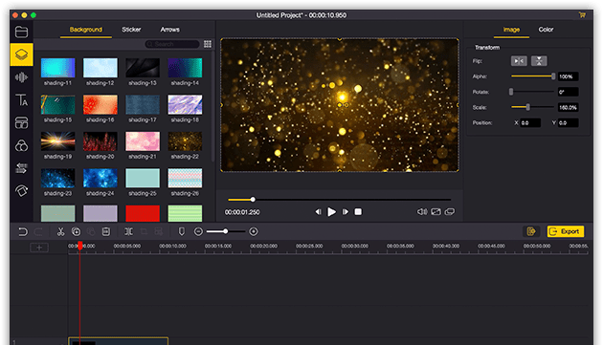
Task: Click the timeline zoom slider
Action: point(226,231)
